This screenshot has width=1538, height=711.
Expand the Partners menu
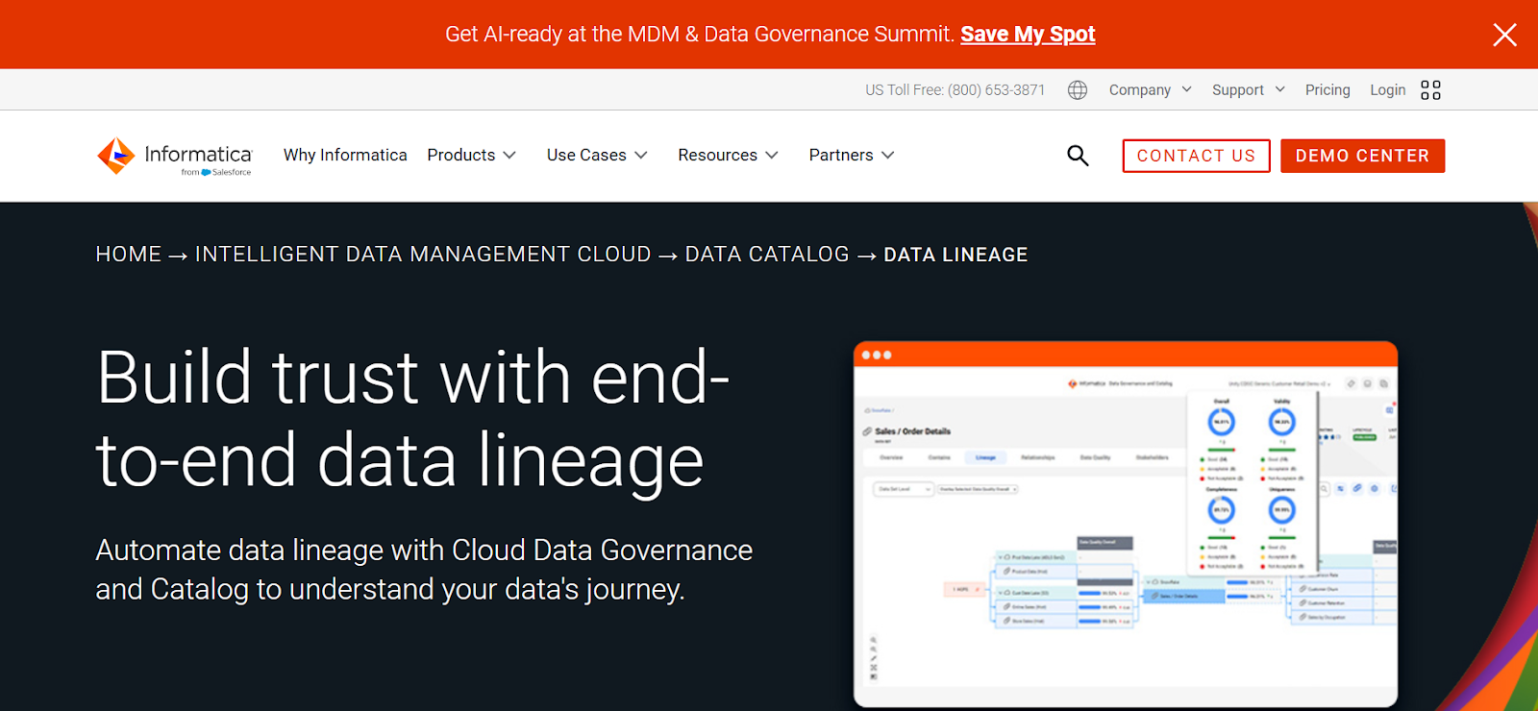[852, 155]
